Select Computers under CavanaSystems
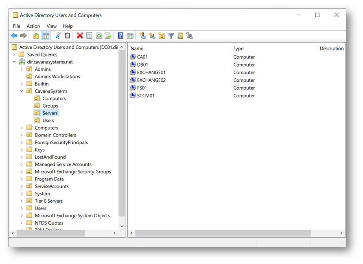363x264 pixels. click(54, 98)
